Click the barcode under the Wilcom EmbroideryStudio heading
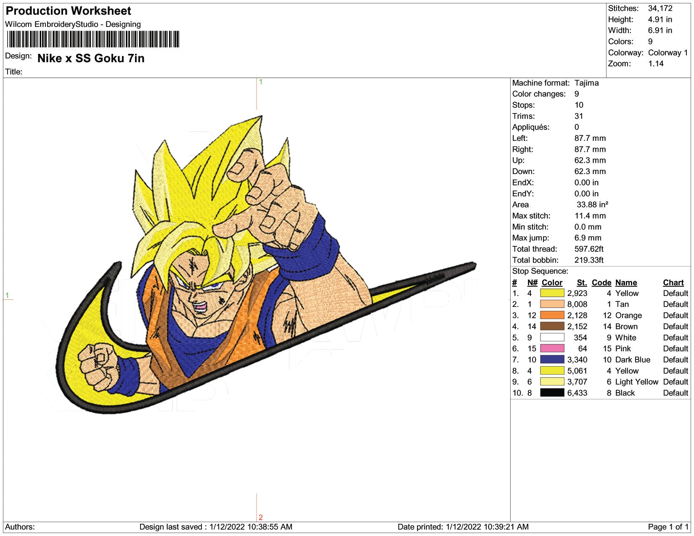Image resolution: width=694 pixels, height=536 pixels. (93, 39)
